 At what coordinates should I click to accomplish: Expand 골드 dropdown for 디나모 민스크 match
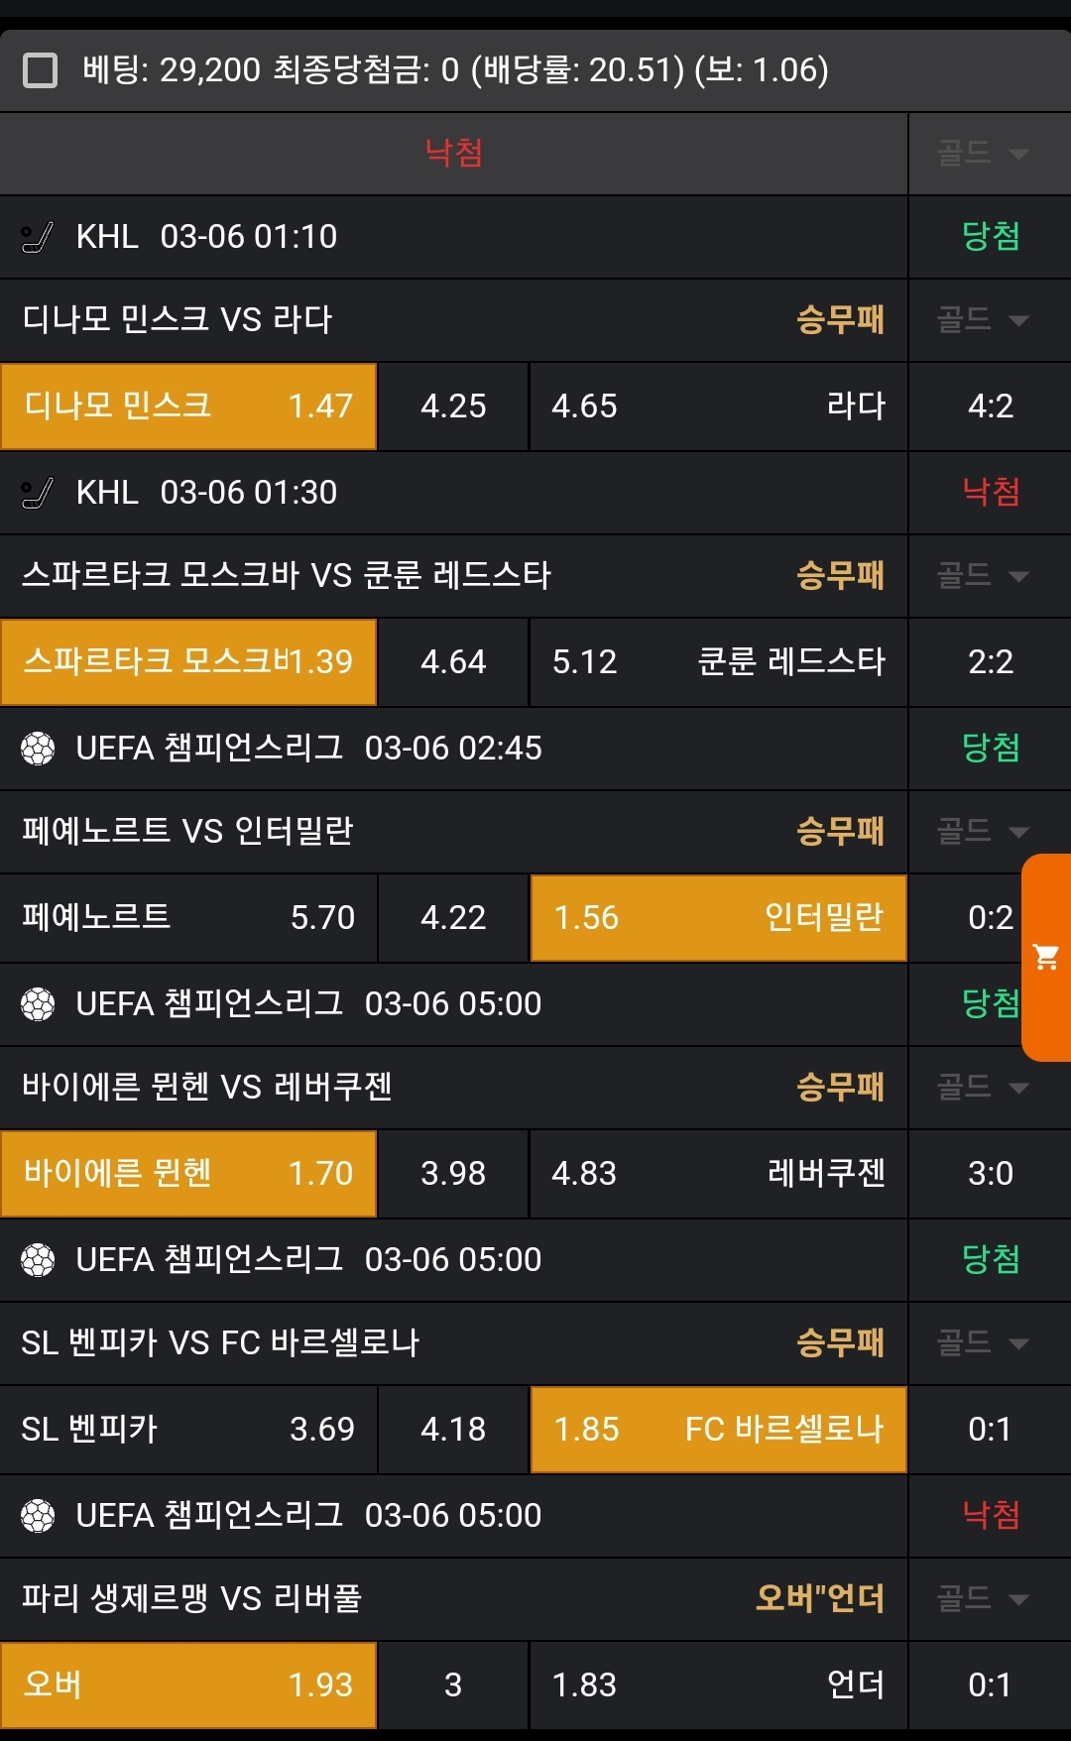[983, 320]
